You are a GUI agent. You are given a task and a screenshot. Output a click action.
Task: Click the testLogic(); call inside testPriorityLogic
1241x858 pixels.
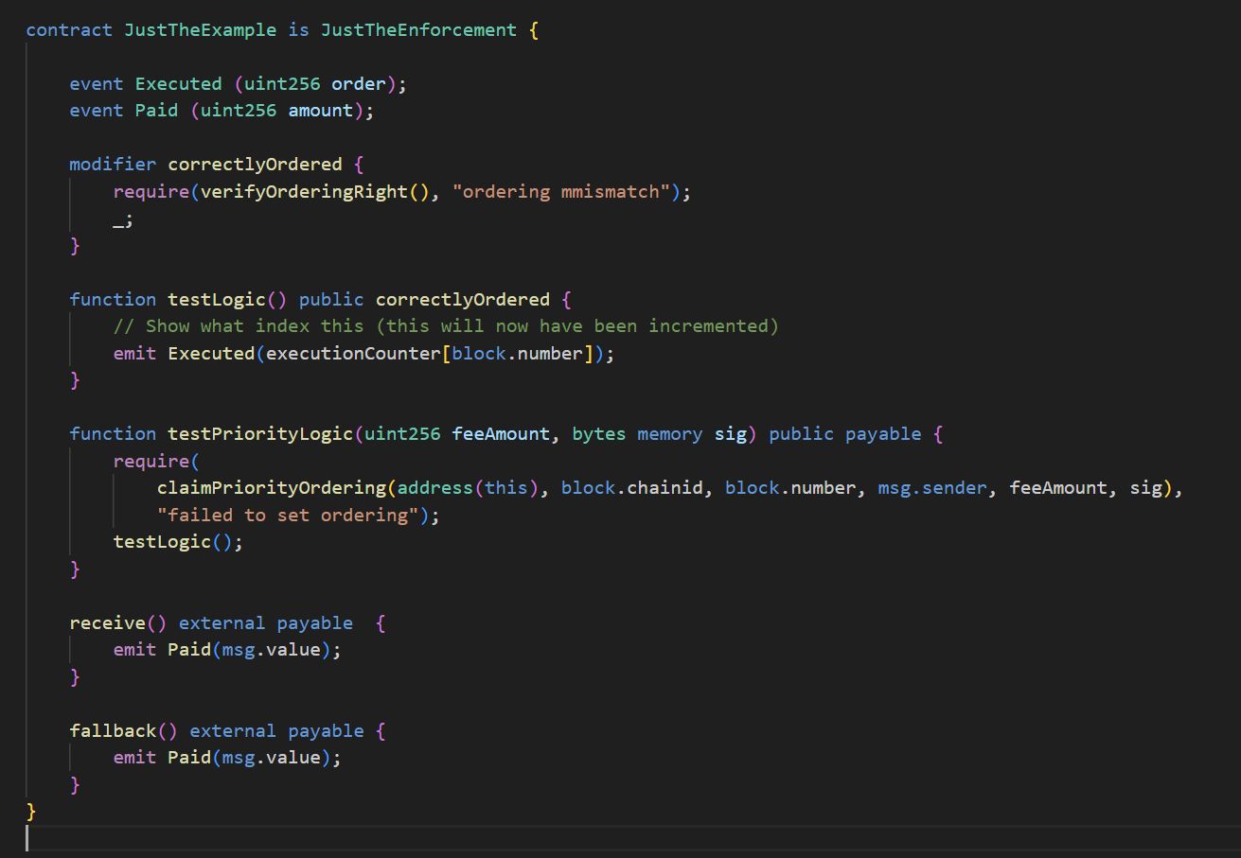tap(179, 542)
